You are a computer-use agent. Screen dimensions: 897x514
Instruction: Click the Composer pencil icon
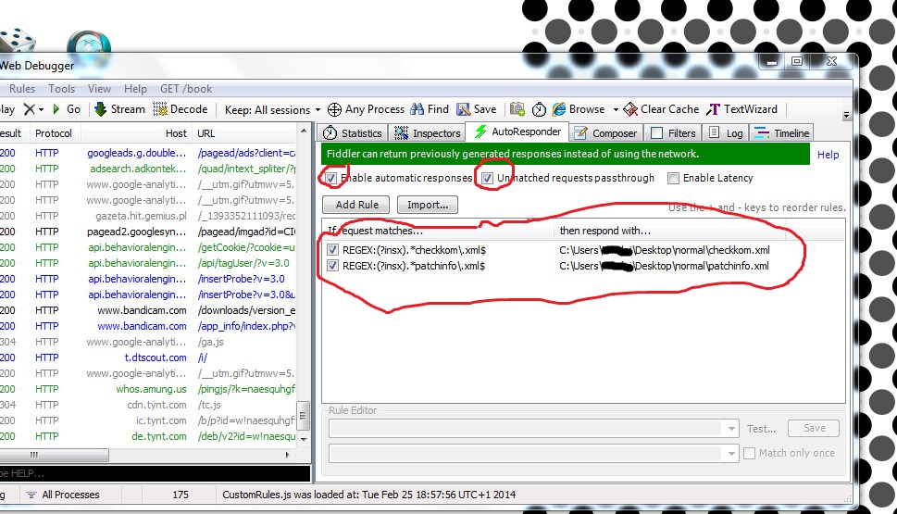[580, 132]
